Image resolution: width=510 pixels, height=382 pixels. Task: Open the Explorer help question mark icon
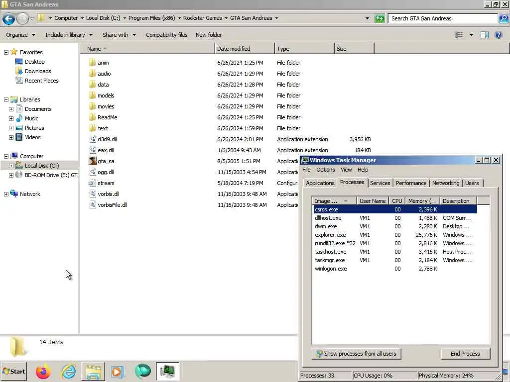point(498,35)
